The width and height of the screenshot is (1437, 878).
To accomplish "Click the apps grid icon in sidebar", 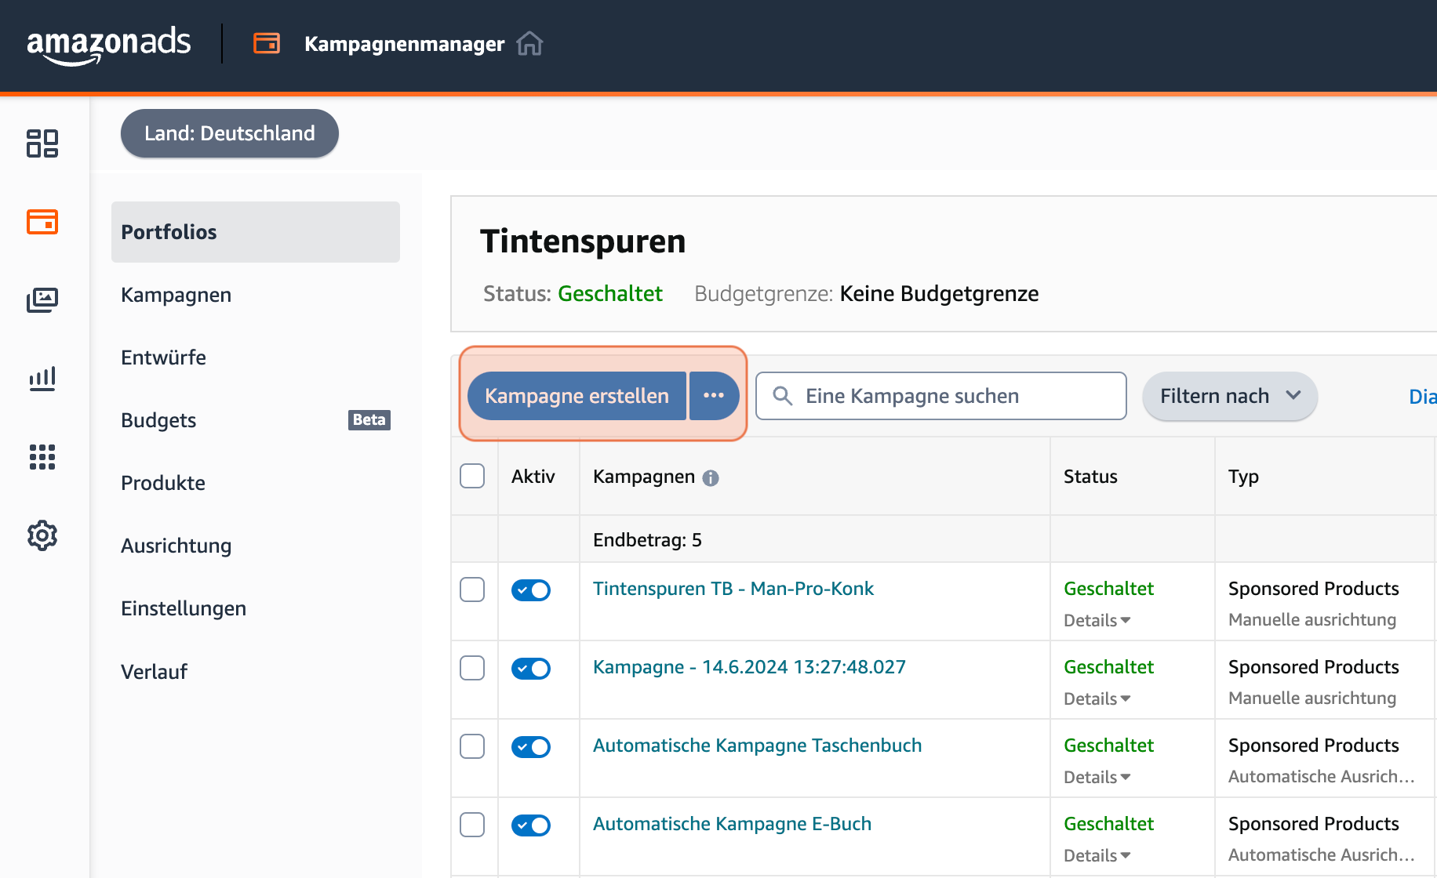I will (42, 457).
